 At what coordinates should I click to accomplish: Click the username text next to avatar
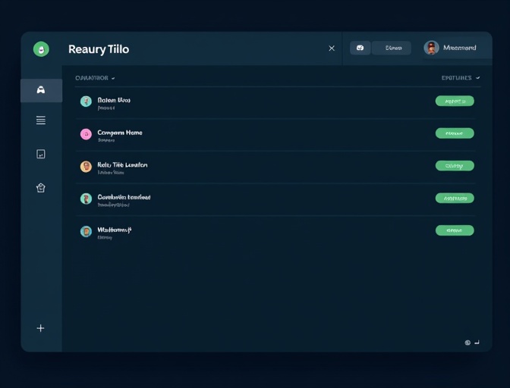tap(460, 48)
